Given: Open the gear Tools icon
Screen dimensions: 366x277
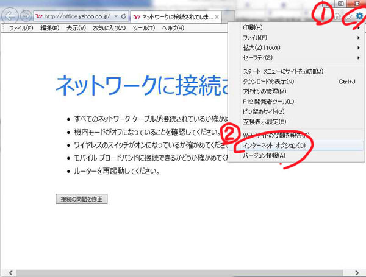Looking at the screenshot, I should tap(359, 16).
